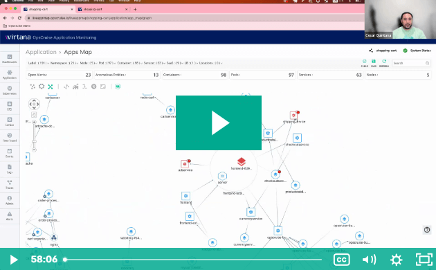Open the video player settings gear
This screenshot has width=436, height=270.
[396, 260]
